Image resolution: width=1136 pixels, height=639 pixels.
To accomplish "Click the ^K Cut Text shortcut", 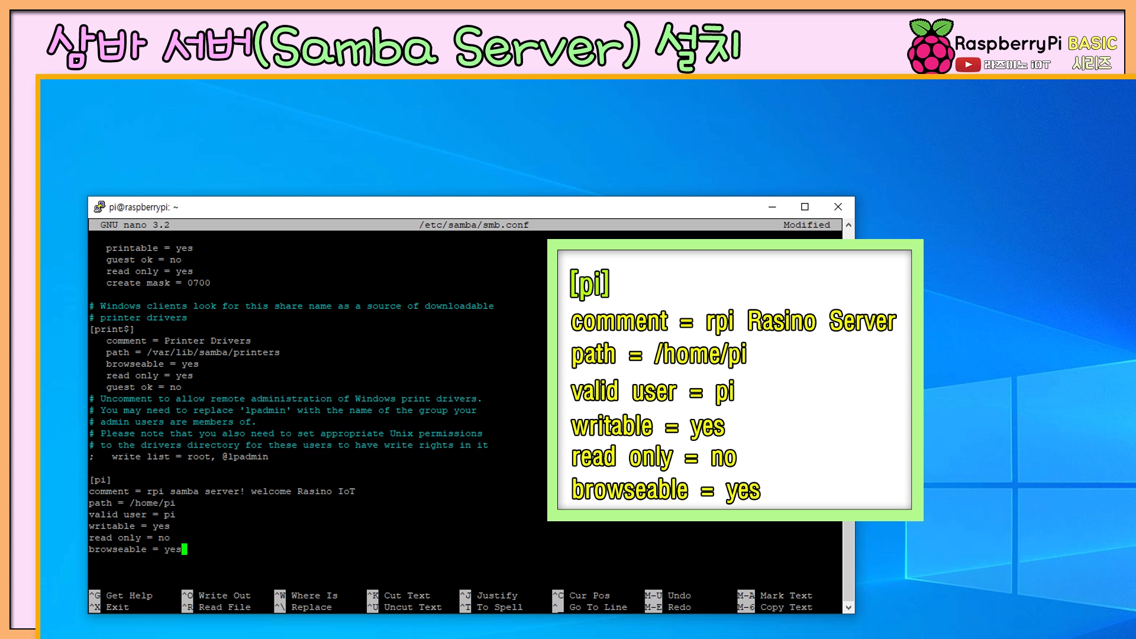I will (399, 595).
